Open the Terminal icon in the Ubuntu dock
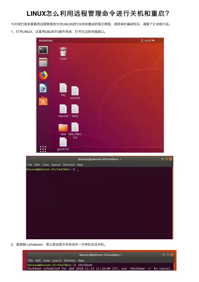Viewport: 199px width, 282px height. coord(43,50)
